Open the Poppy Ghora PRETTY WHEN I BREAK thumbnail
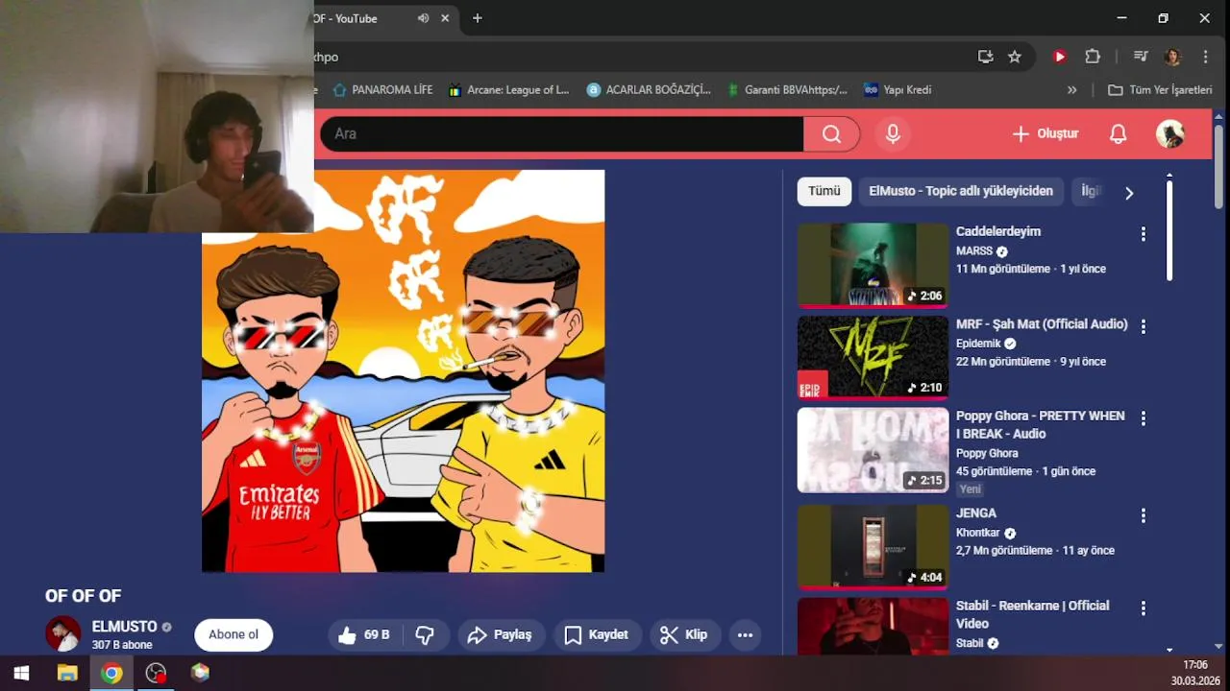The width and height of the screenshot is (1230, 691). [x=873, y=450]
